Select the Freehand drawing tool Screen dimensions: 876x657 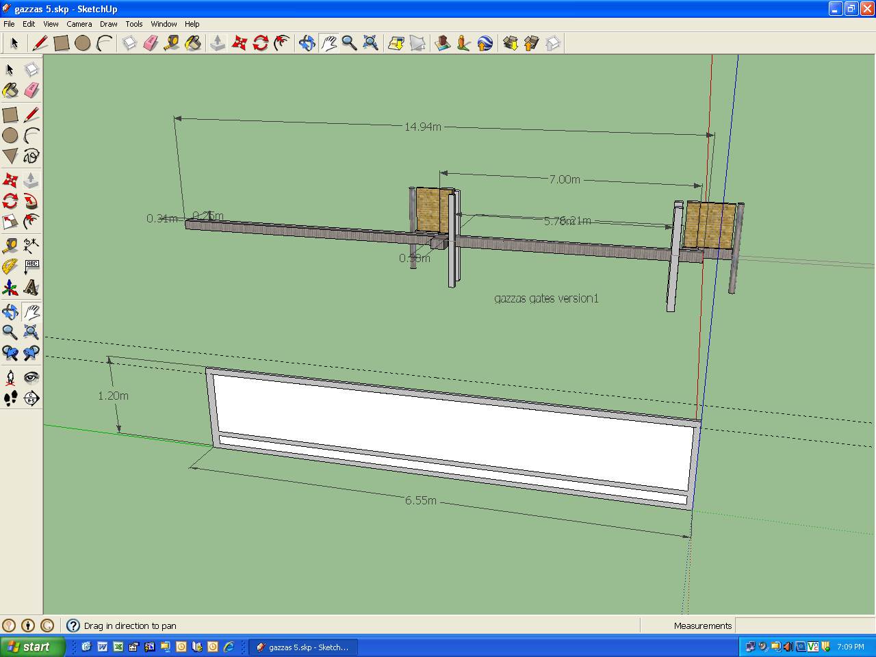click(x=31, y=156)
